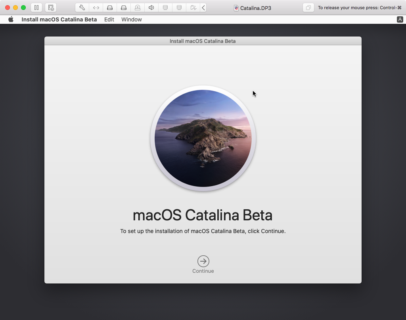Viewport: 406px width, 320px height.
Task: Close the VMware window red button
Action: point(8,8)
